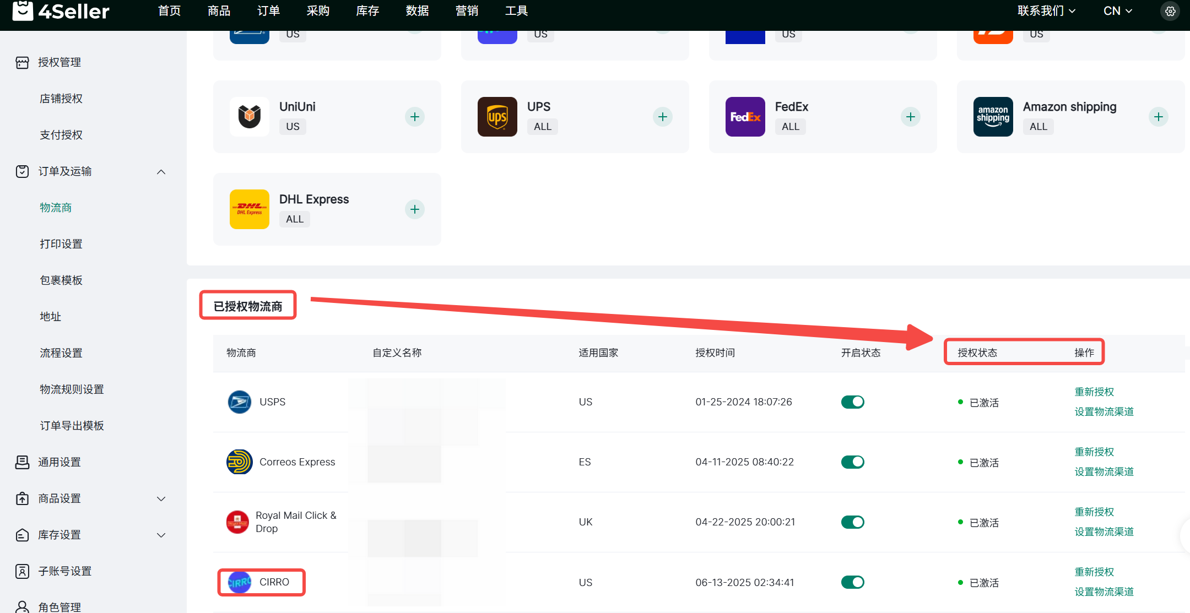Click 重新授权 link for USPS
Image resolution: width=1190 pixels, height=613 pixels.
(x=1094, y=392)
